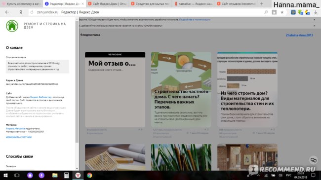This screenshot has width=321, height=180.
Task: Click the green house channel logo
Action: [12, 26]
